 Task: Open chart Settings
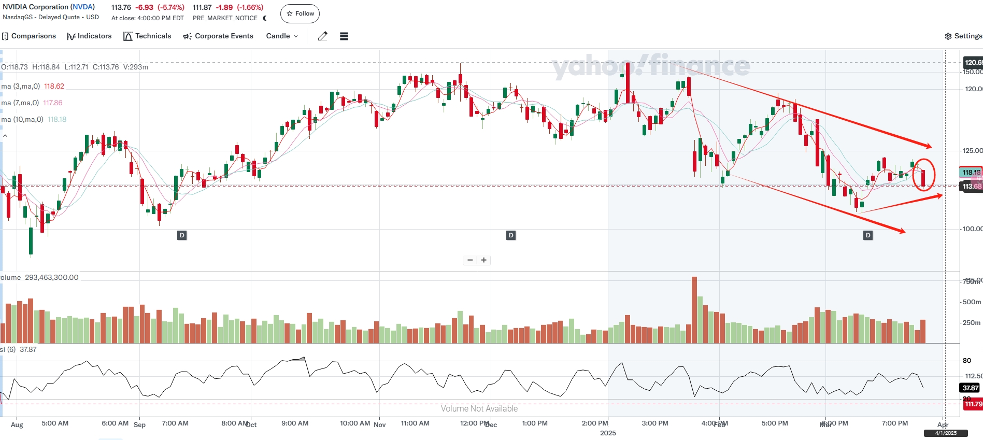click(963, 36)
